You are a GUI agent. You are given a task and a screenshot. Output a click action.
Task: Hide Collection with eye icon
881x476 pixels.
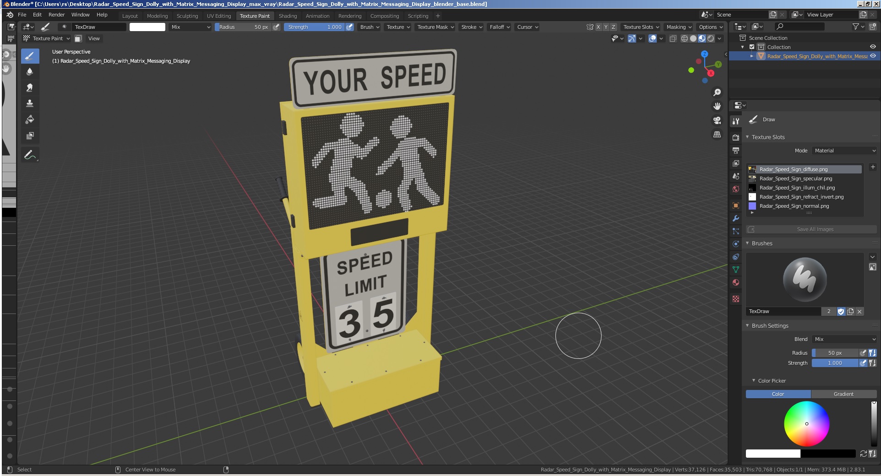tap(873, 47)
